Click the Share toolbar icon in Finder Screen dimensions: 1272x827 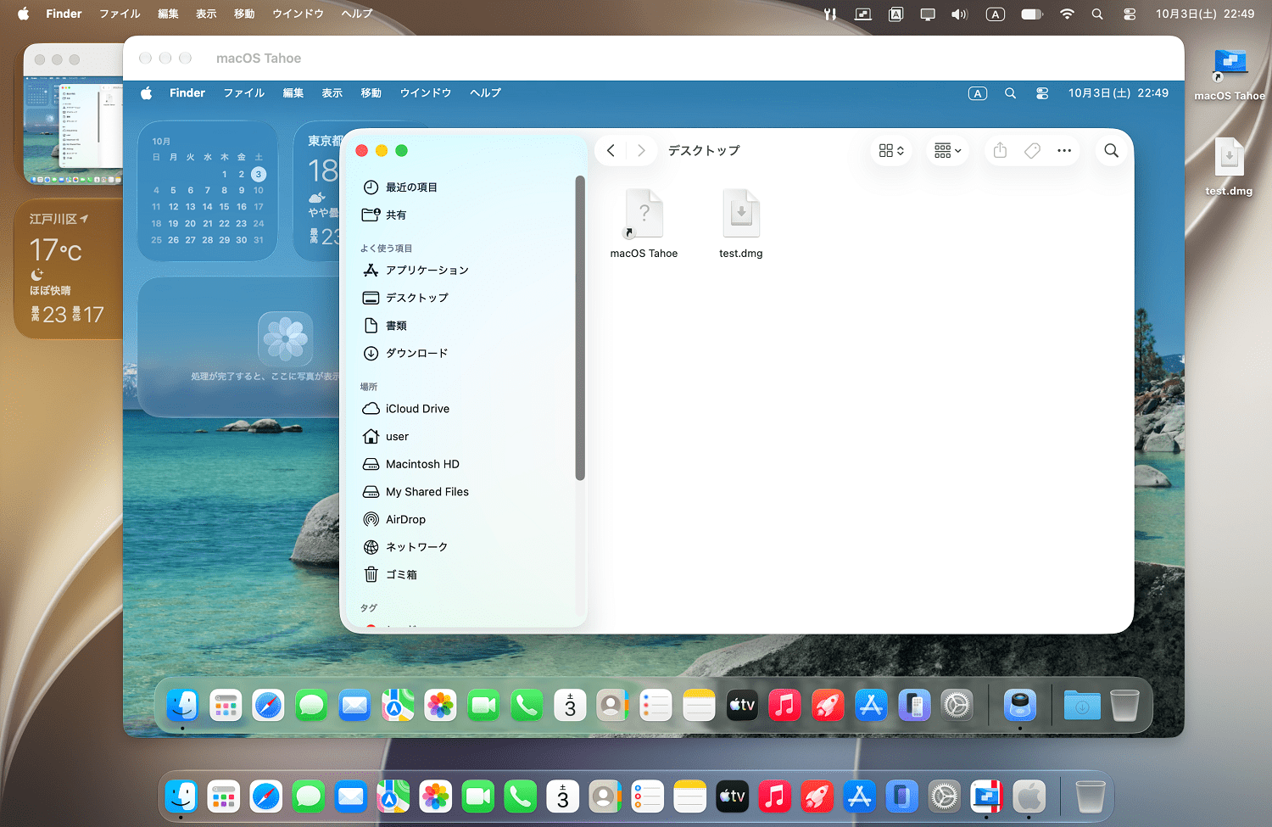pos(1001,150)
